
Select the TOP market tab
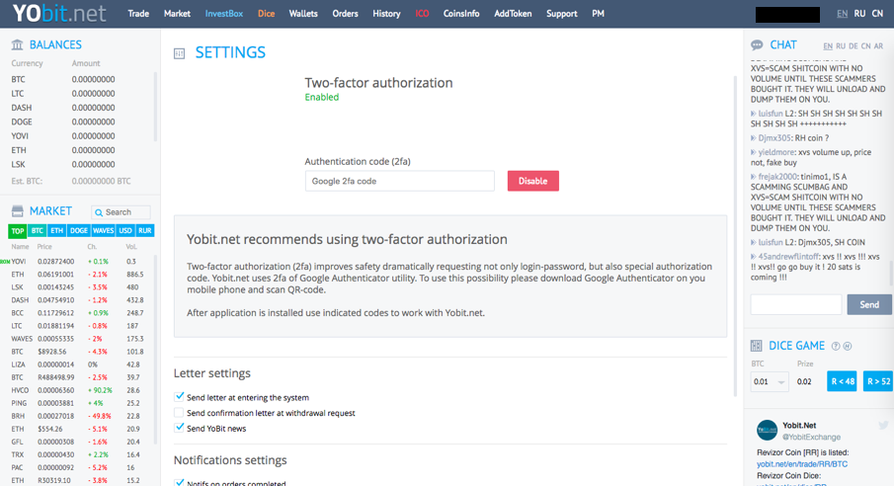(x=18, y=231)
